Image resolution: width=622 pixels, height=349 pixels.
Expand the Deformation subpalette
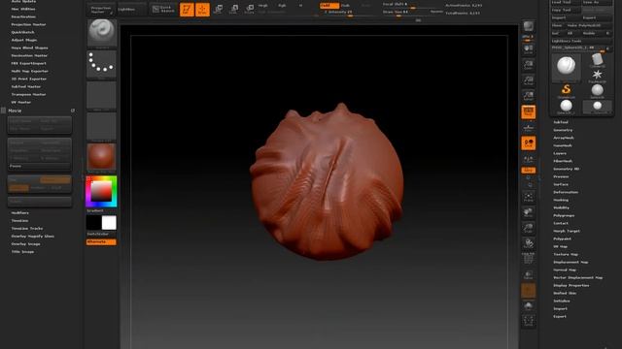click(x=566, y=192)
